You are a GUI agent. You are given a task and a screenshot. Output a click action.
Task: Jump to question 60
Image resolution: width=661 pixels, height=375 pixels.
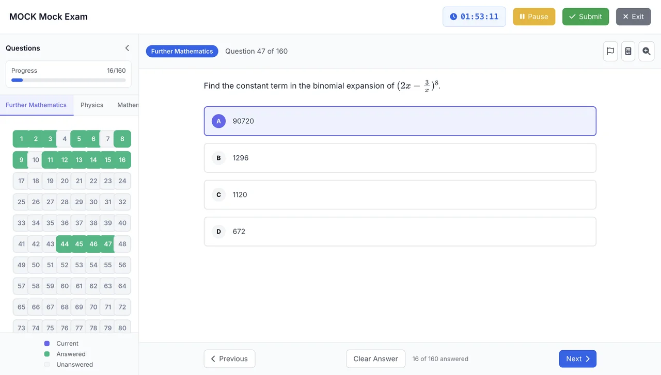point(65,286)
